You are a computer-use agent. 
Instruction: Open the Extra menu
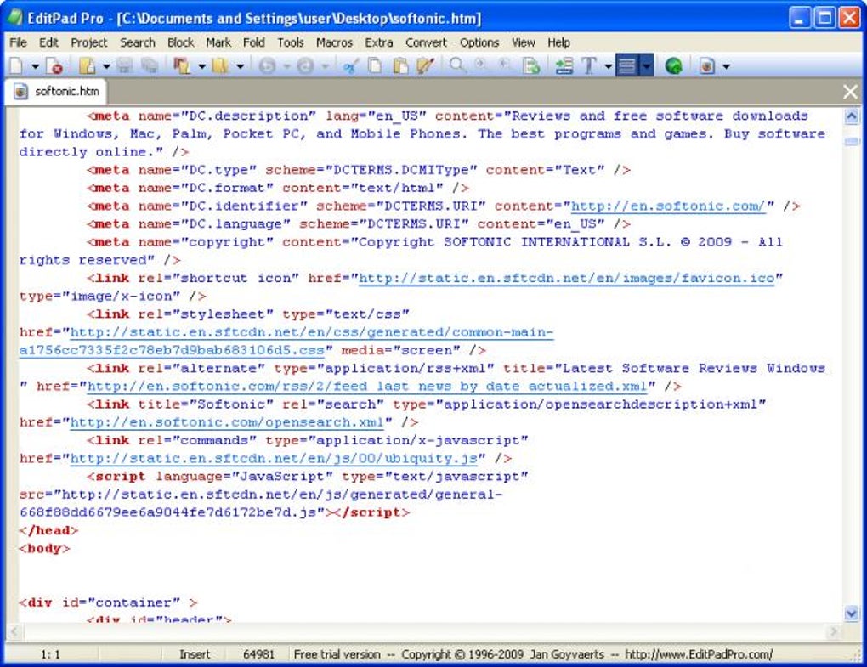[379, 42]
